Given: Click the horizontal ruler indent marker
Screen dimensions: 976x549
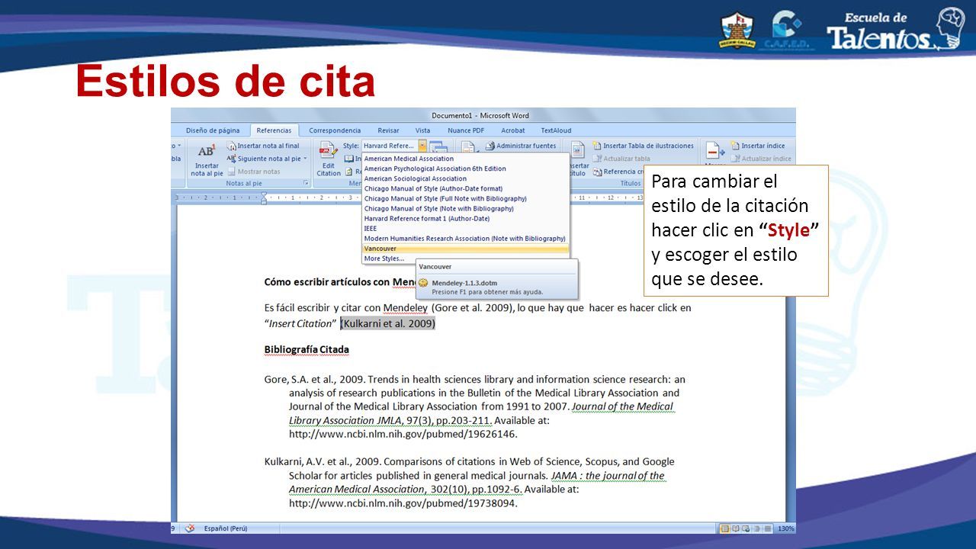Looking at the screenshot, I should tap(265, 197).
